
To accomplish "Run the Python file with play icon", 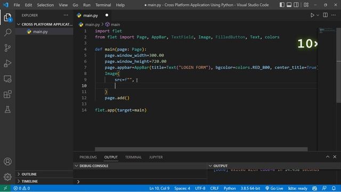I will click(x=312, y=15).
